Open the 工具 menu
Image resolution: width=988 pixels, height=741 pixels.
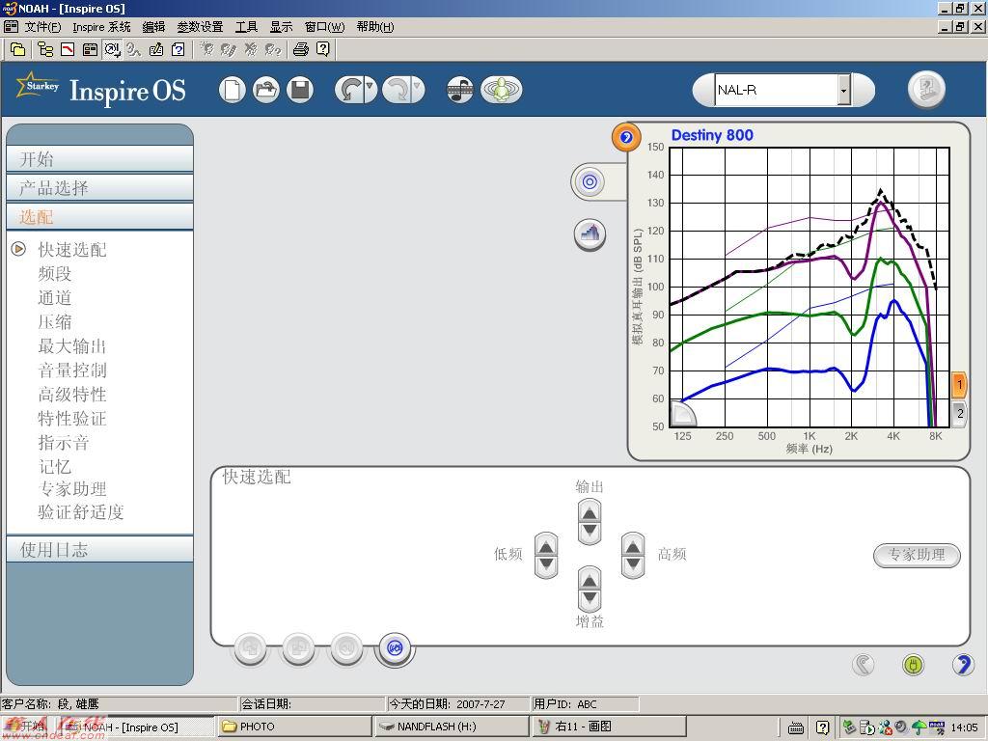click(x=246, y=27)
